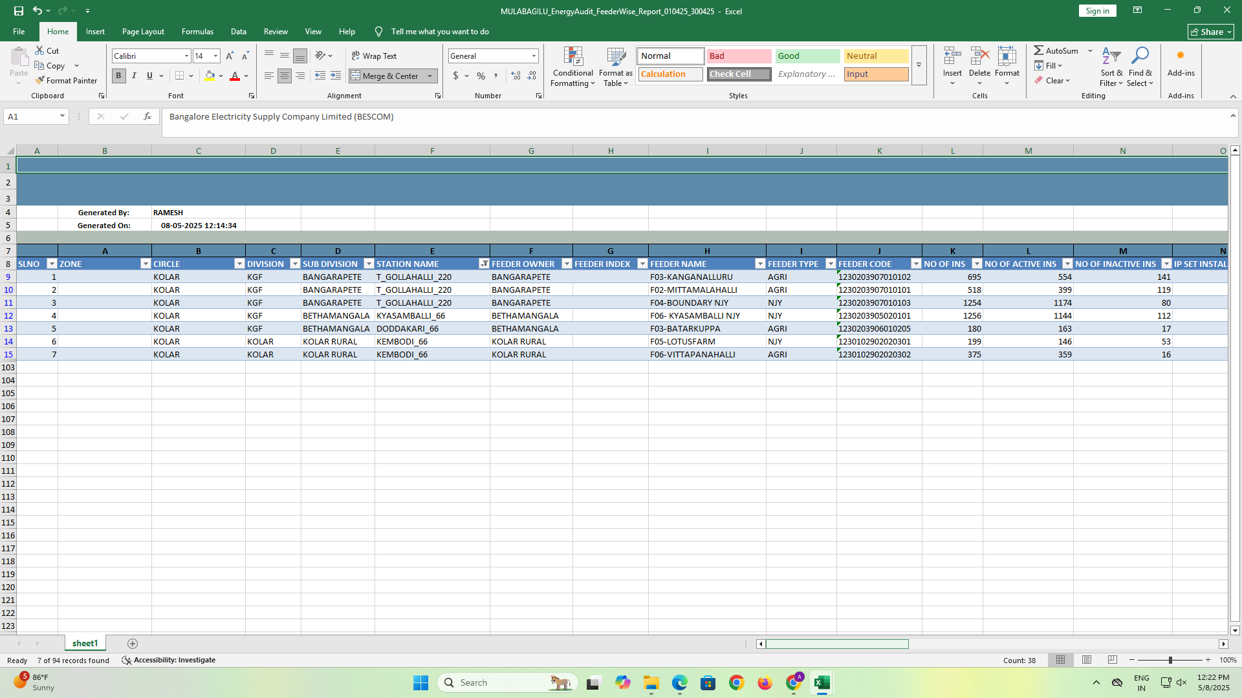Click the Windows taskbar Search box
This screenshot has height=698, width=1242.
[508, 682]
